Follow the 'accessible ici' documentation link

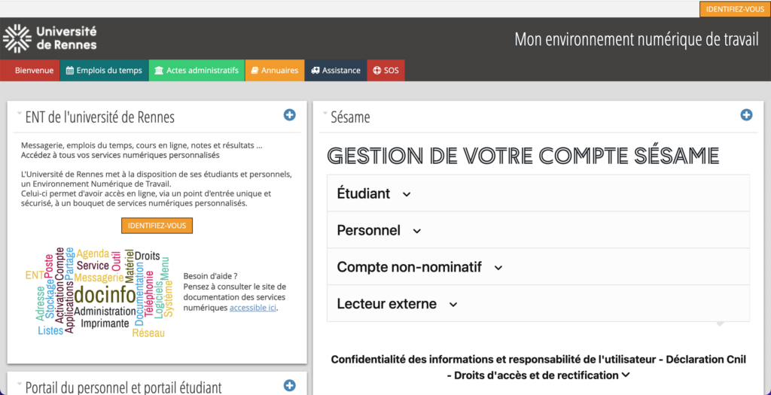(x=253, y=308)
